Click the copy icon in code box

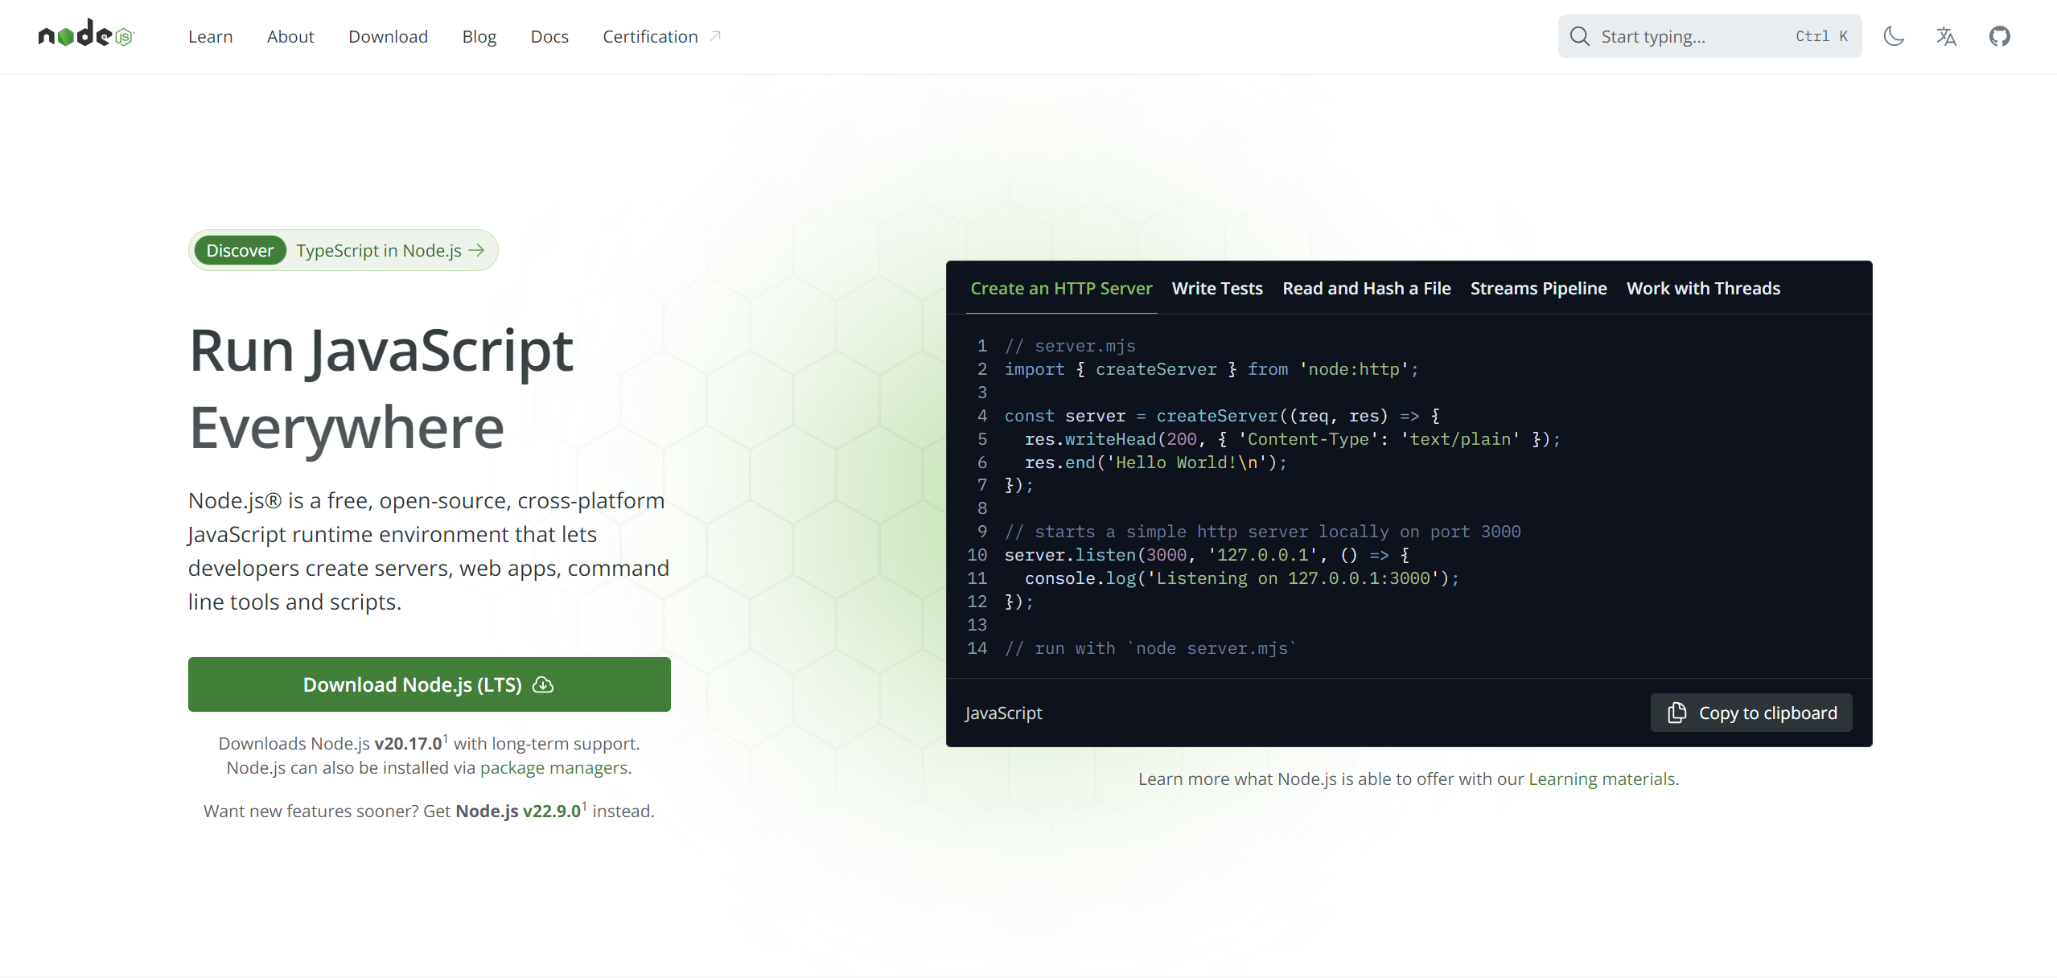[1676, 713]
